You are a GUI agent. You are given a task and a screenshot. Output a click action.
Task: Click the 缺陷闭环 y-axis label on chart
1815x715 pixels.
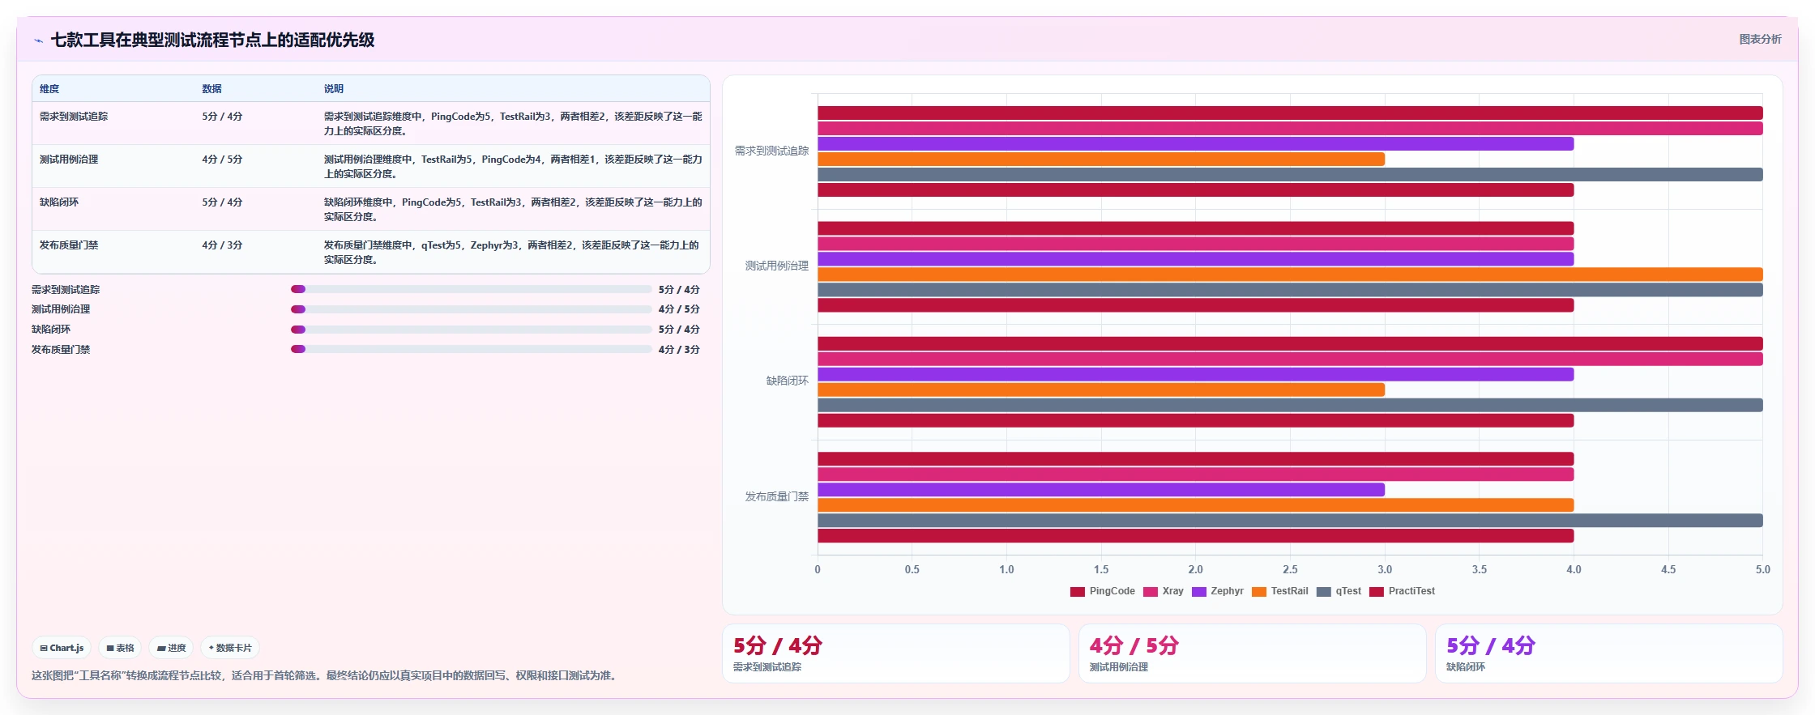(x=787, y=381)
